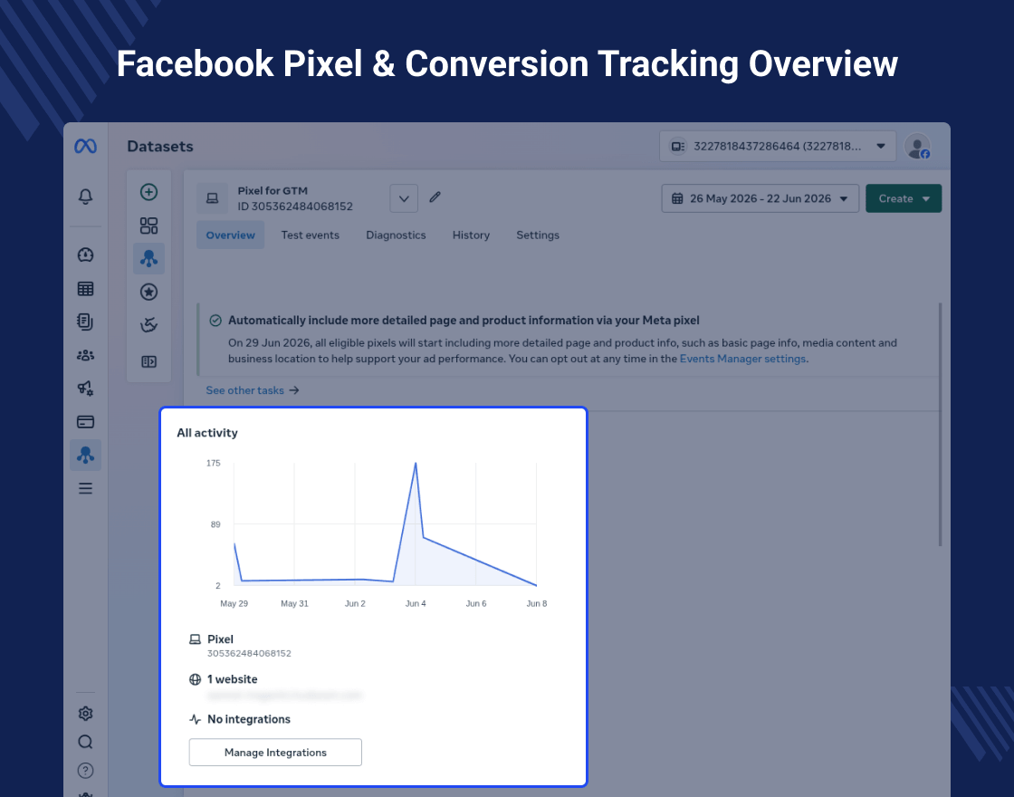Viewport: 1014px width, 797px height.
Task: Select Datasets icon in inner sidebar
Action: pyautogui.click(x=148, y=259)
